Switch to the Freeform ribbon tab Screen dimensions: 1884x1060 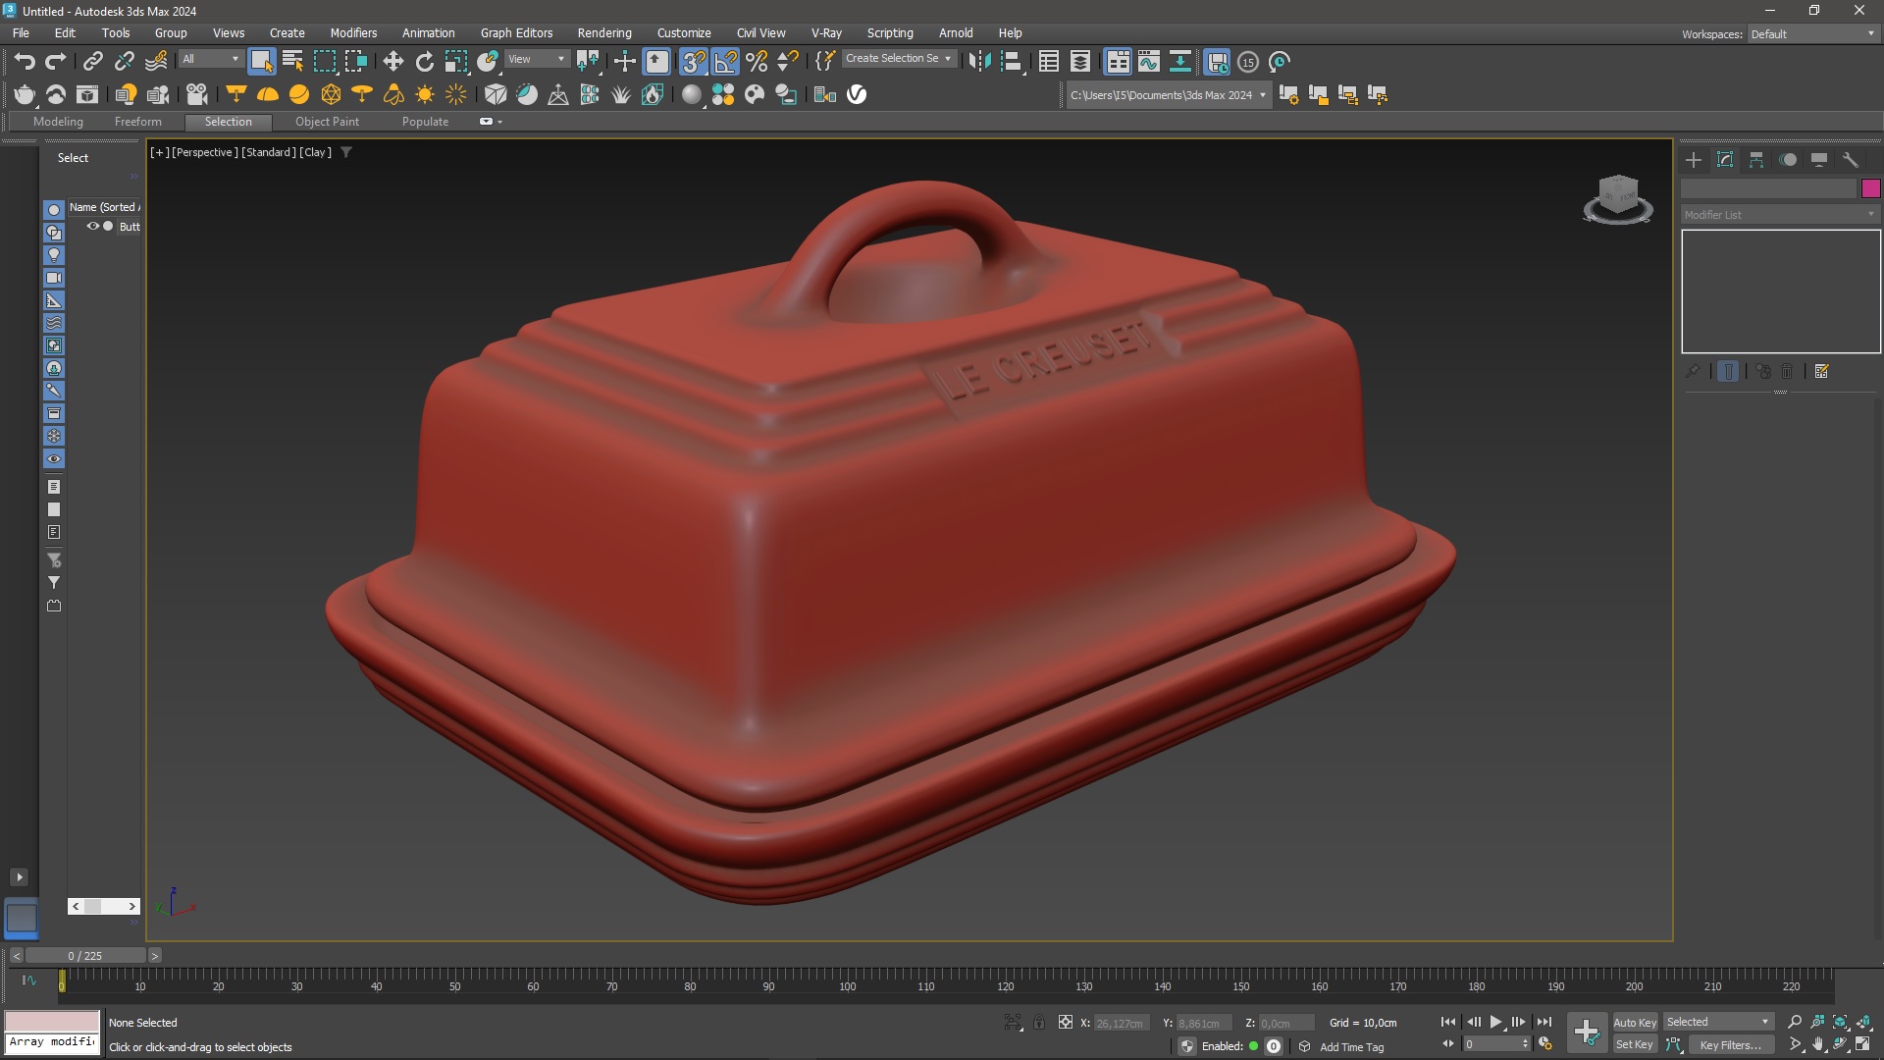[x=137, y=122]
